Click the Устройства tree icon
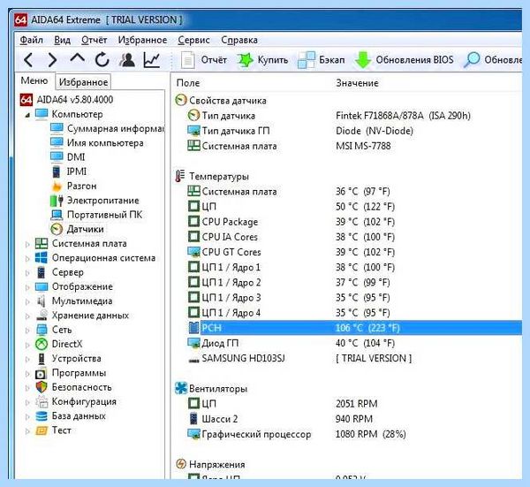 point(42,359)
